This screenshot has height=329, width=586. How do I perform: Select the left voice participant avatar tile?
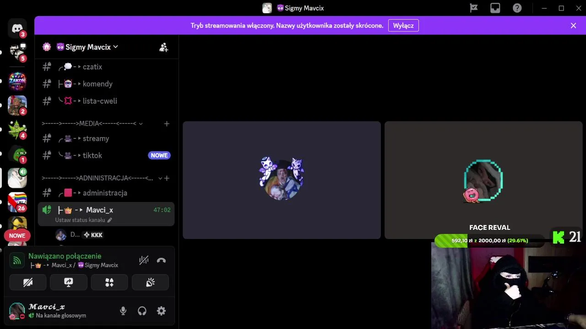pos(282,180)
